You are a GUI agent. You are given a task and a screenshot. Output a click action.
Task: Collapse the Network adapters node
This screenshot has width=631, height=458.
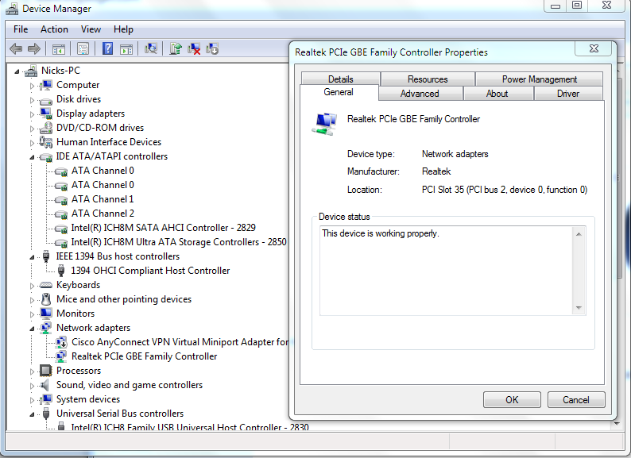click(x=33, y=329)
